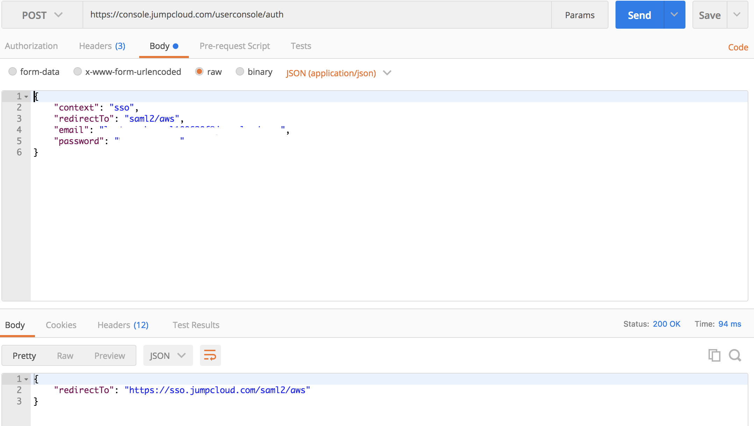Select the binary body option
Screen dimensions: 754x426
pos(240,71)
